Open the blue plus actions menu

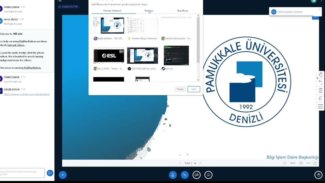tap(63, 175)
